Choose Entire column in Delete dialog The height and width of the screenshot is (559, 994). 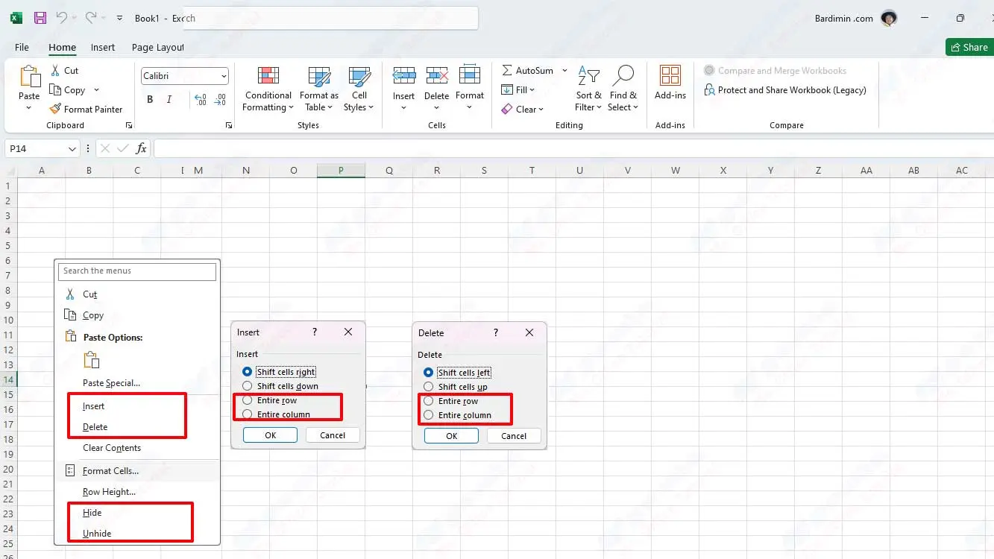click(429, 415)
